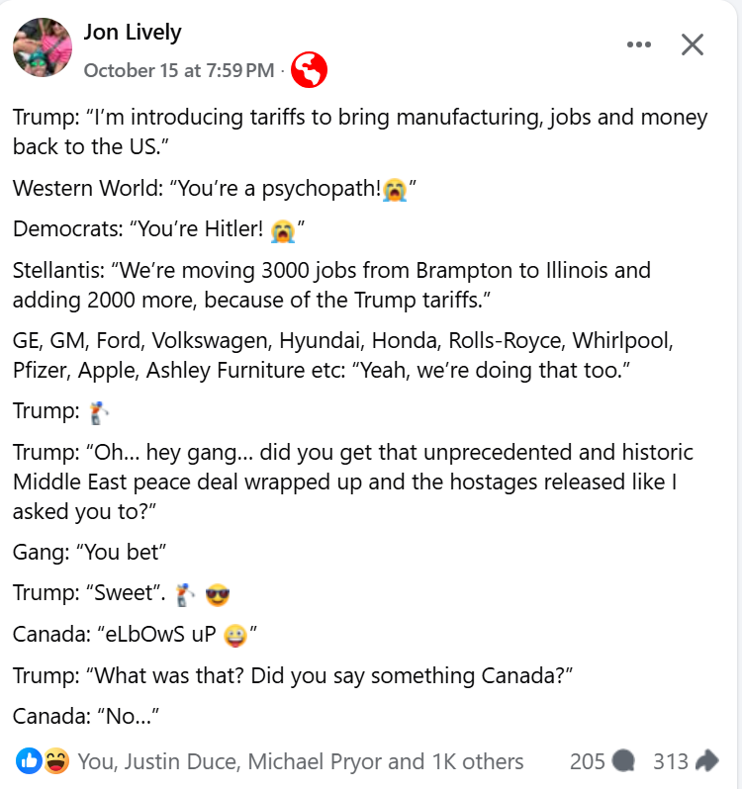
Task: Close the post with X button
Action: tap(693, 44)
